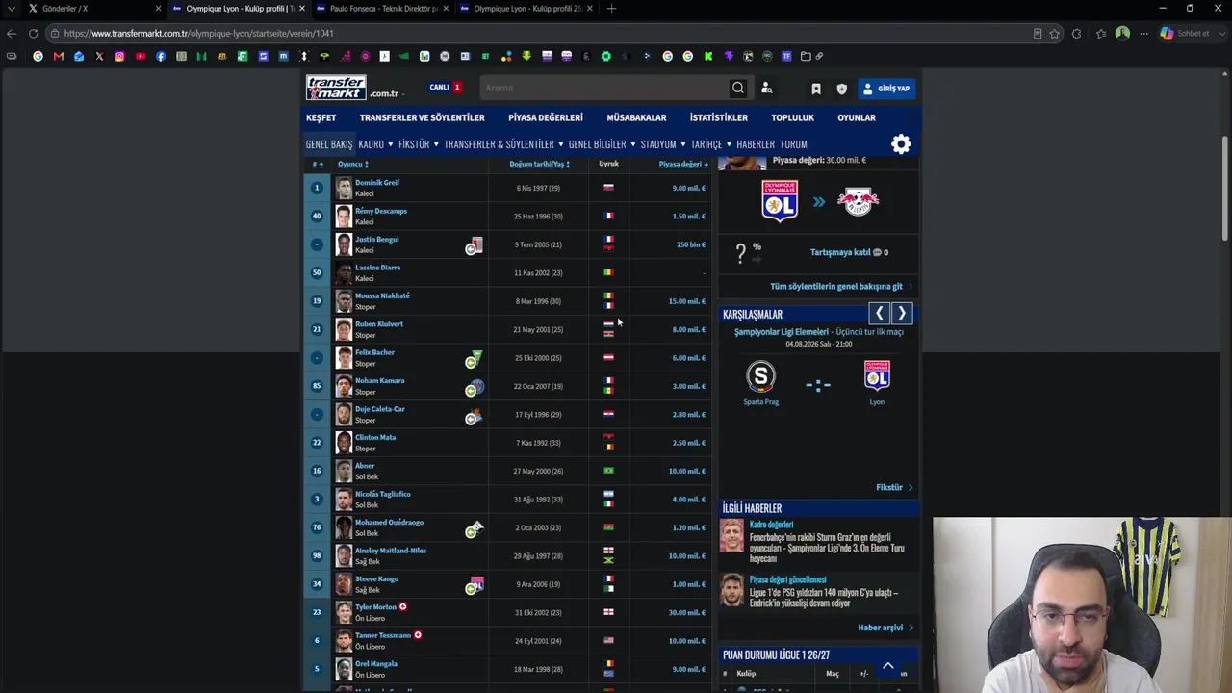
Task: Open Dominik Greif player profile link
Action: 377,183
